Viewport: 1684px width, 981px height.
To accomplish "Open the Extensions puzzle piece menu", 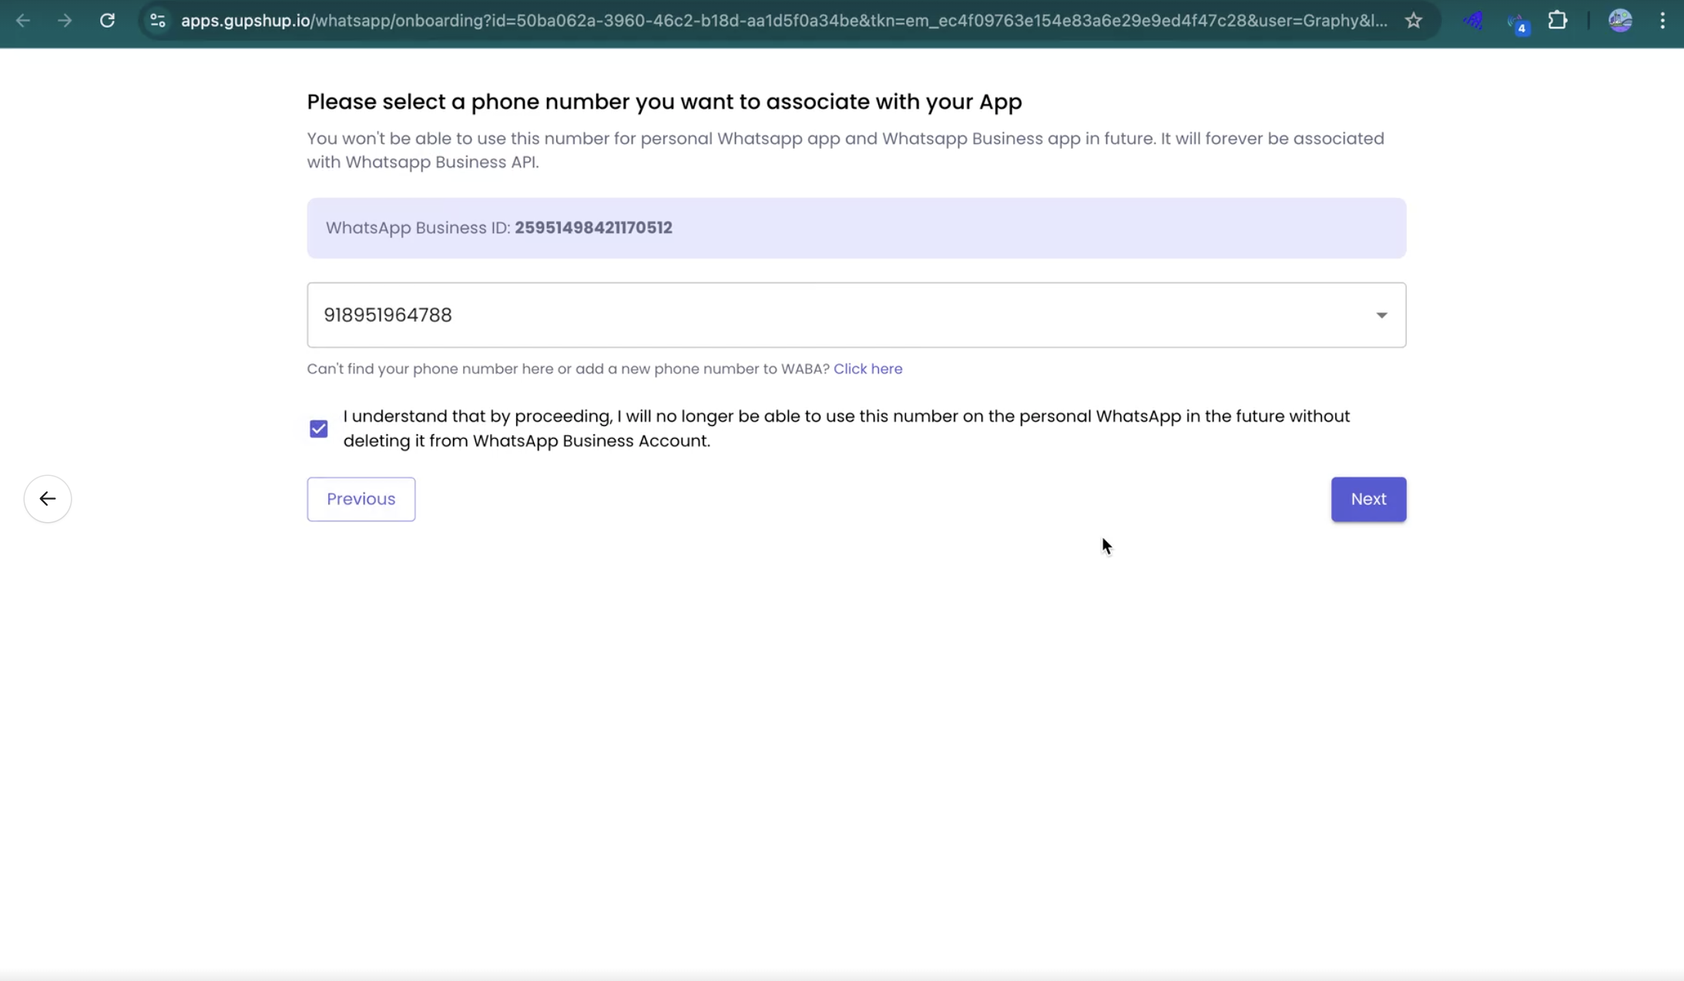I will click(1558, 21).
